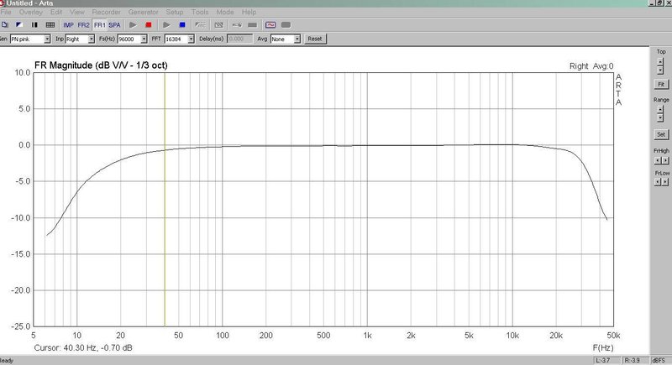Open the Edit menu
This screenshot has height=365, width=672.
pos(56,12)
